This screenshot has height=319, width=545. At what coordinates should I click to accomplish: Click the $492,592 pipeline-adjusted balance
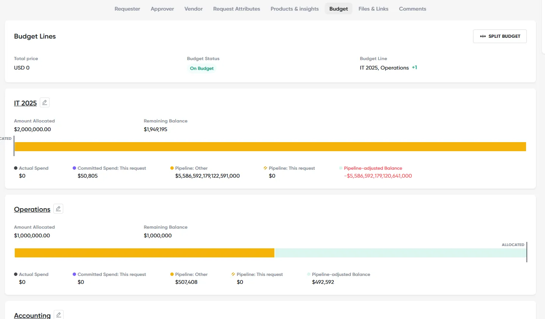coord(323,282)
